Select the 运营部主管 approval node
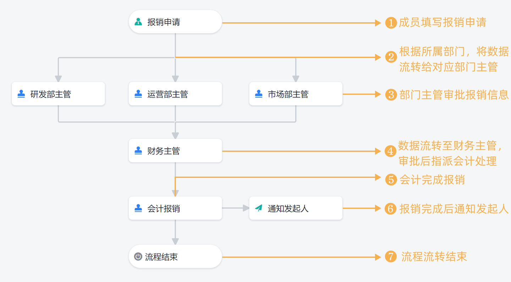 coord(175,94)
